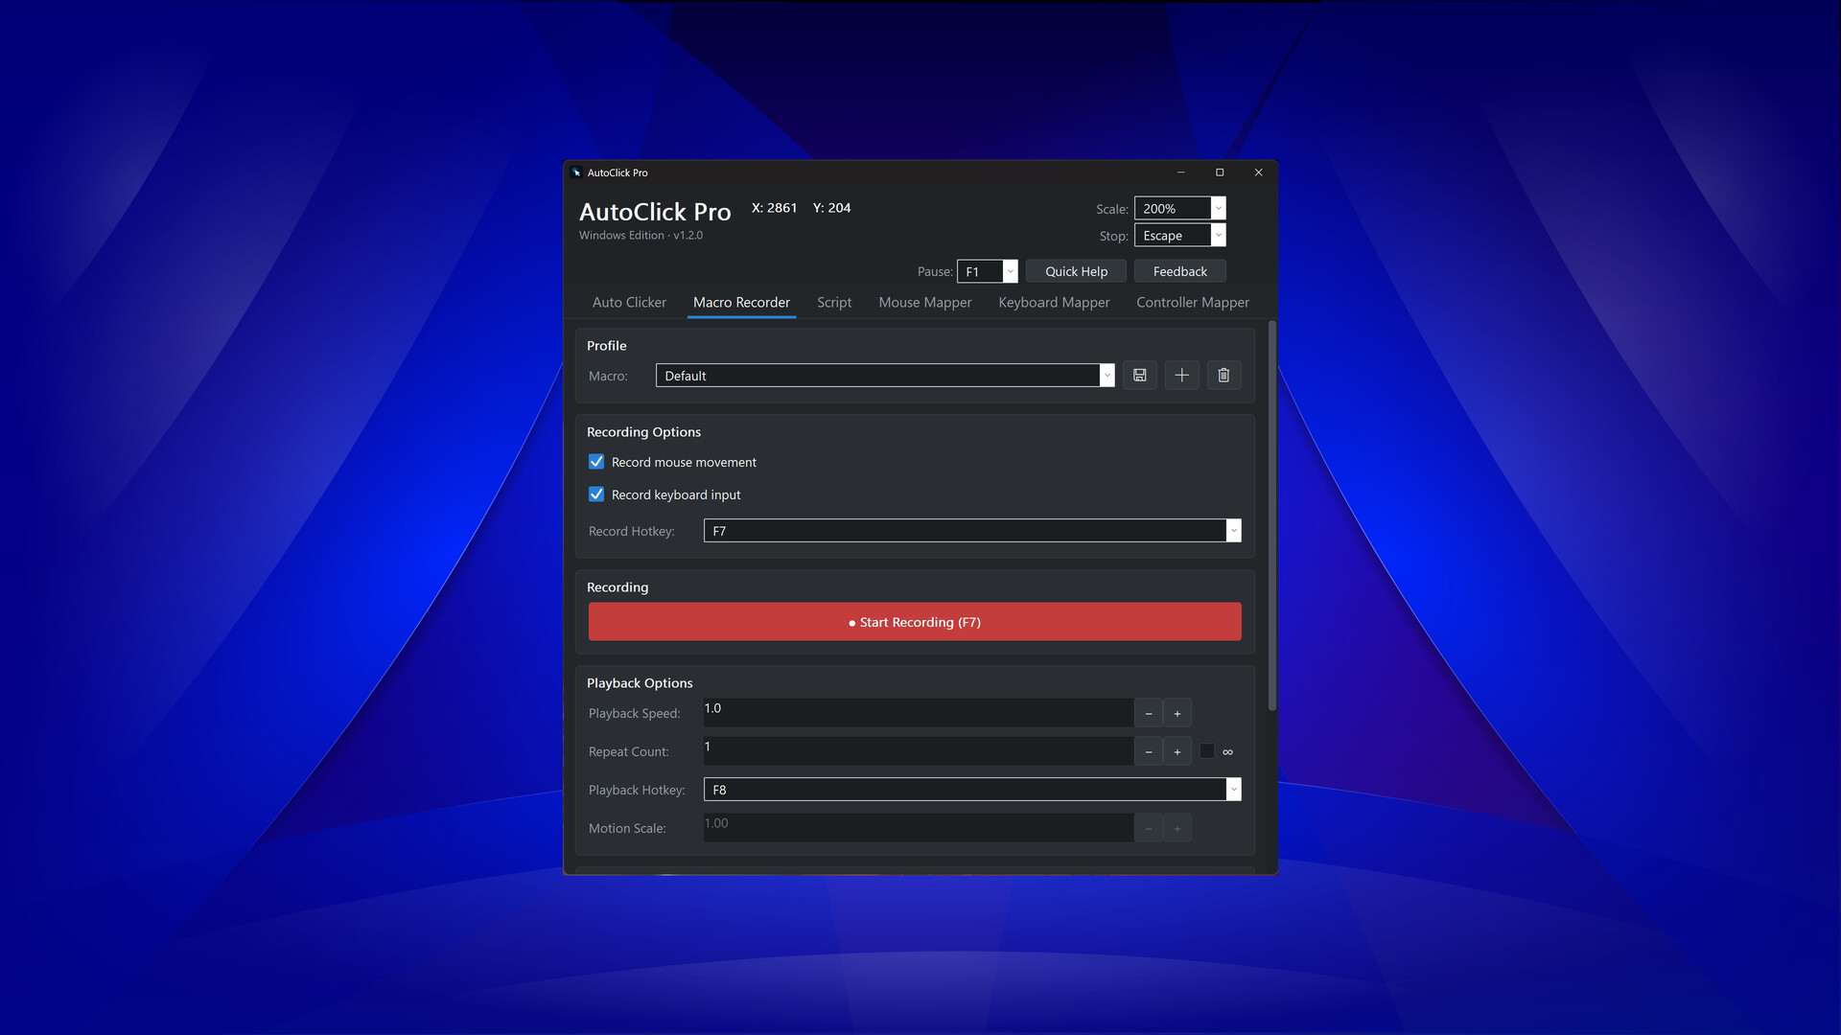Open the Controller Mapper tab

pos(1193,303)
